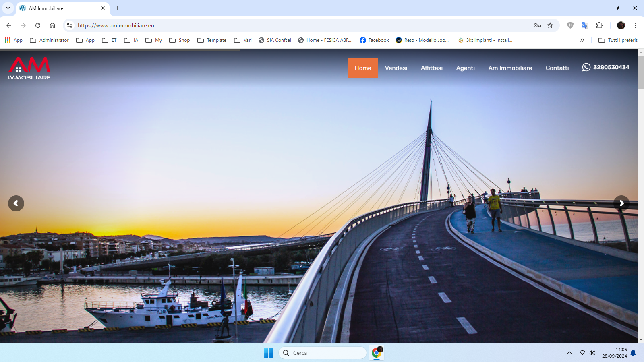
Task: Open the Vari bookmarks folder
Action: click(243, 40)
